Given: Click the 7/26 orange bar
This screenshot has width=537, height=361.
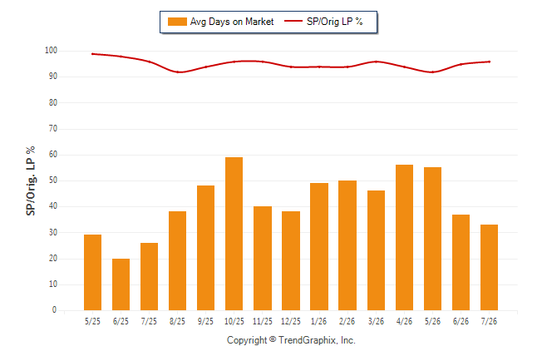Looking at the screenshot, I should click(489, 267).
